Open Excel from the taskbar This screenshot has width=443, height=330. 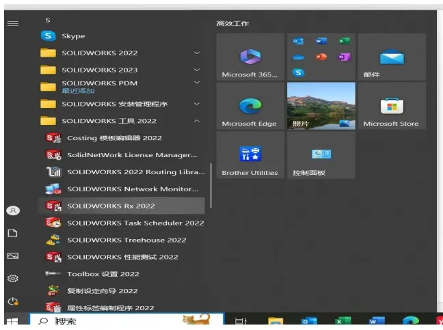click(x=343, y=321)
